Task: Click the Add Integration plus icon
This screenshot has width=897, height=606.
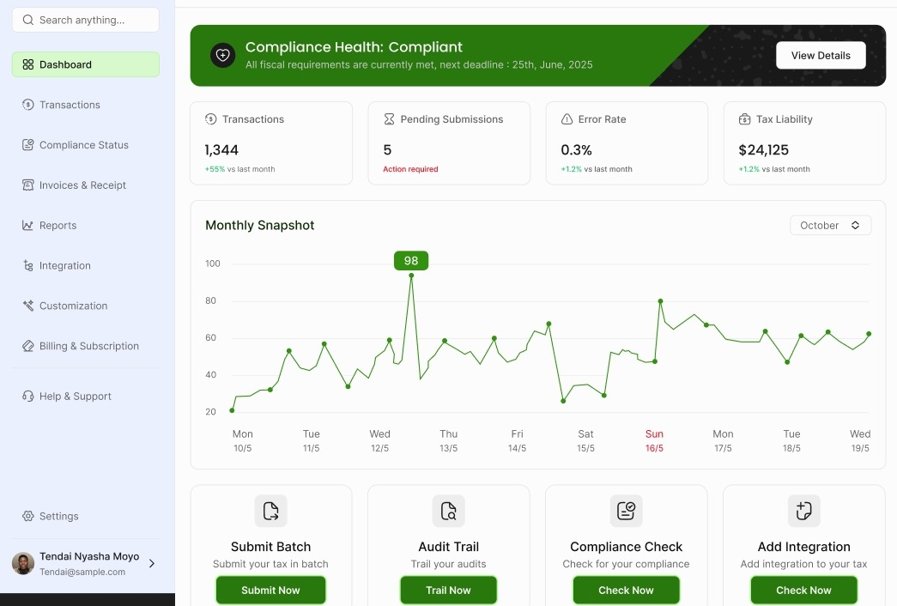Action: (803, 511)
